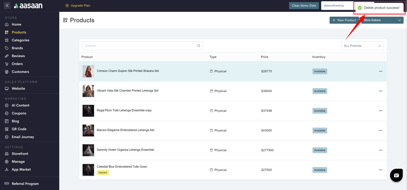Open Coupons in the Marketing section
Image resolution: width=407 pixels, height=190 pixels.
[x=19, y=113]
